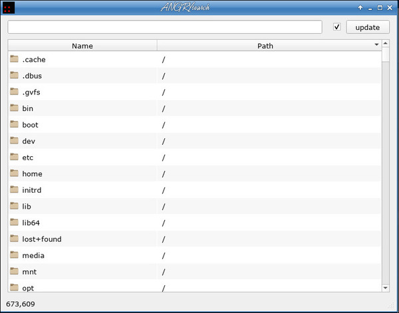This screenshot has height=313, width=399.
Task: Click the media folder icon
Action: [14, 255]
